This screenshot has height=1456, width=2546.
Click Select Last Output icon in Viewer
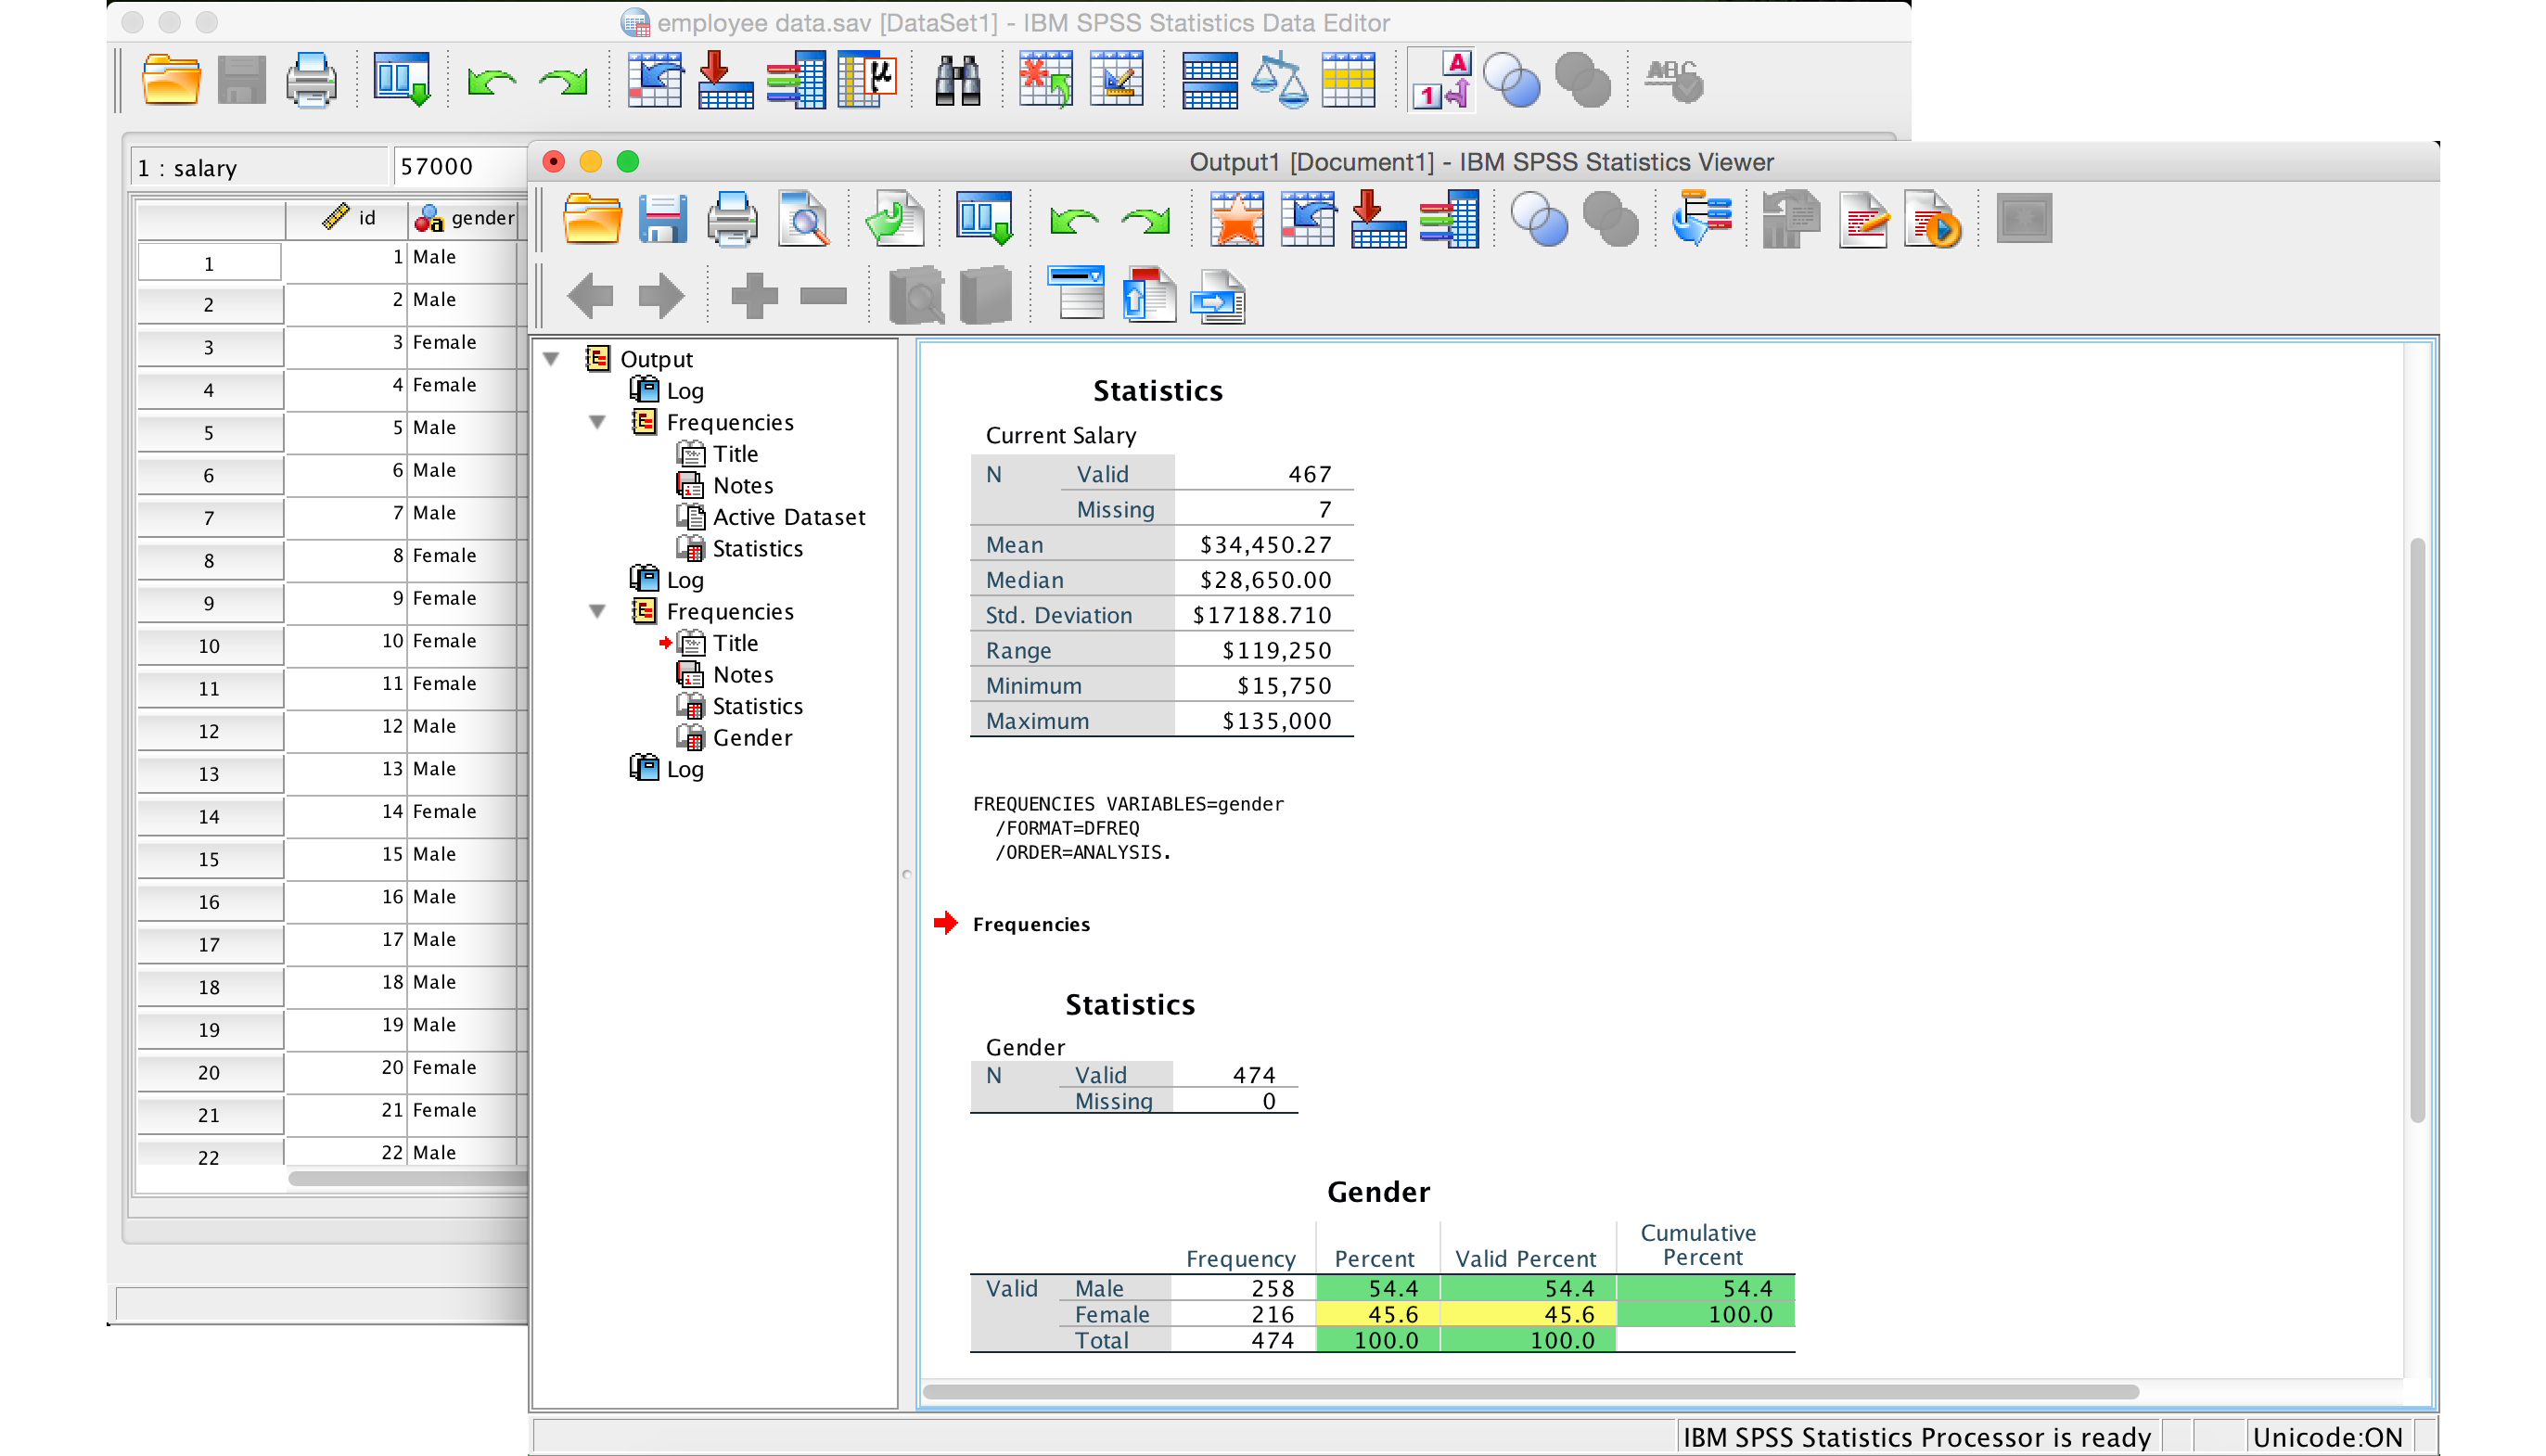click(x=1700, y=218)
